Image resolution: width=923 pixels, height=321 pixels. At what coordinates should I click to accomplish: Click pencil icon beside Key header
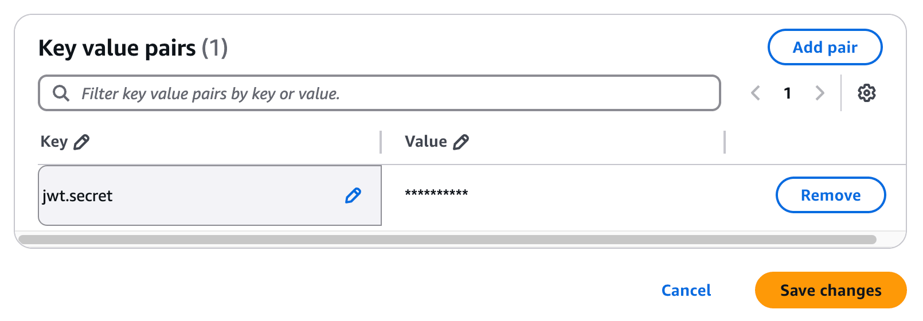coord(81,142)
